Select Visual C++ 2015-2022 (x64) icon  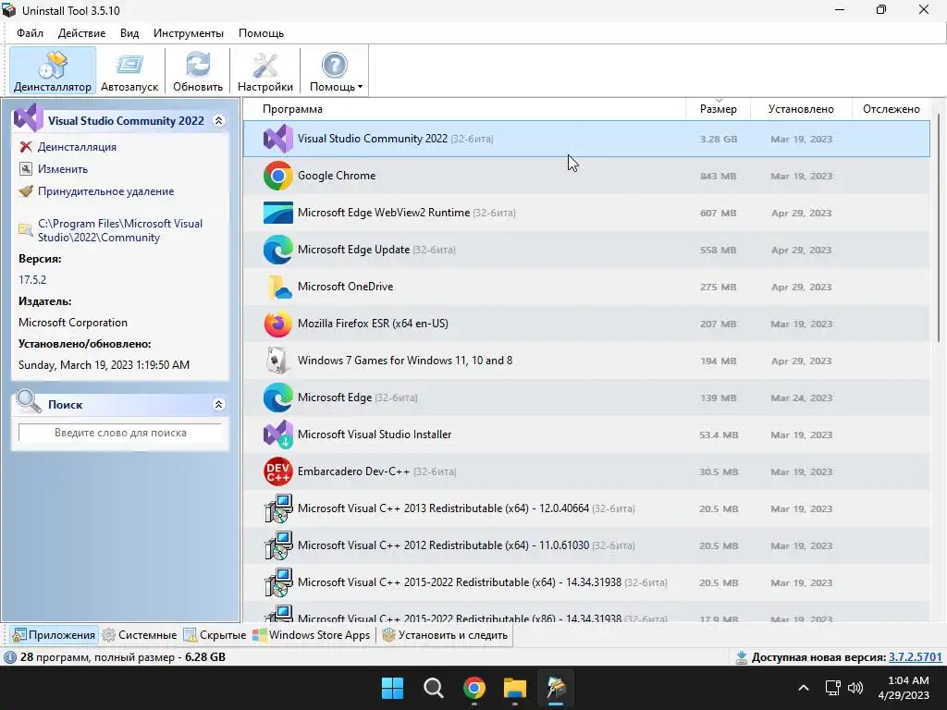pos(277,582)
